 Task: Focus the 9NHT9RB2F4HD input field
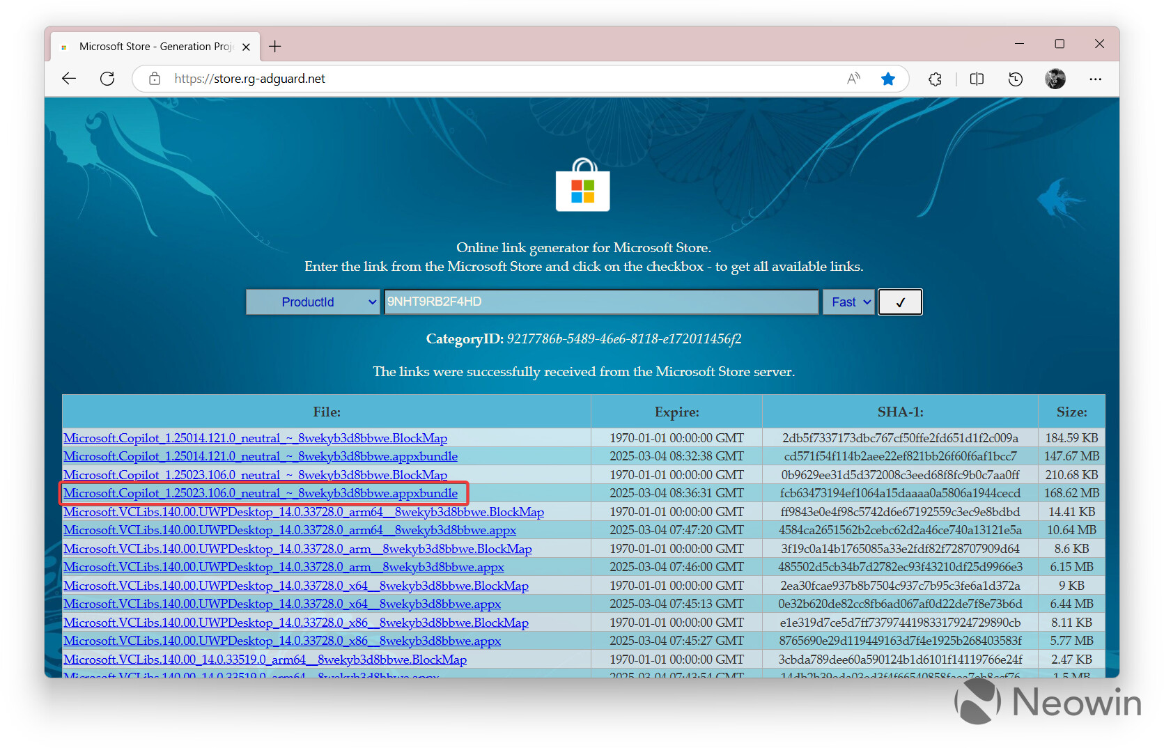(x=602, y=302)
